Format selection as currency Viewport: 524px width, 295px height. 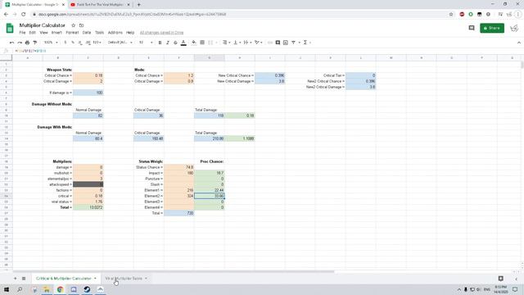pyautogui.click(x=65, y=43)
